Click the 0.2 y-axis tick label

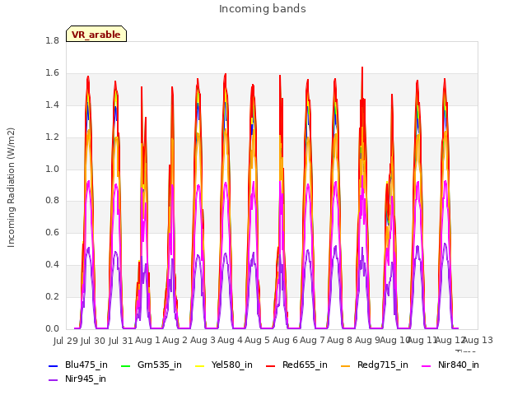(52, 296)
